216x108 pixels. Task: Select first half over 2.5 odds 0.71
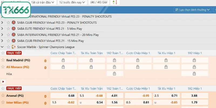[166, 96]
